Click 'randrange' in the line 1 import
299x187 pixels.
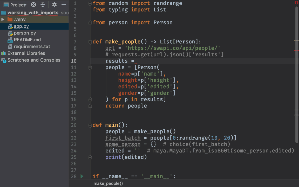tap(168, 3)
